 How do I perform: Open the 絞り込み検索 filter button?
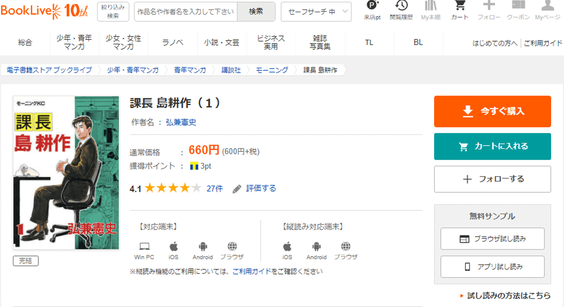pyautogui.click(x=113, y=11)
